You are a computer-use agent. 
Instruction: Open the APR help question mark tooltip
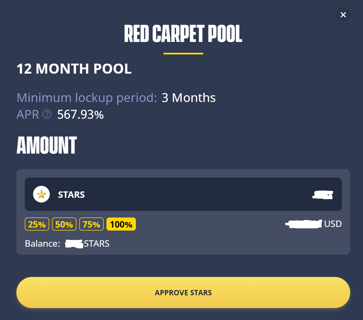click(47, 114)
